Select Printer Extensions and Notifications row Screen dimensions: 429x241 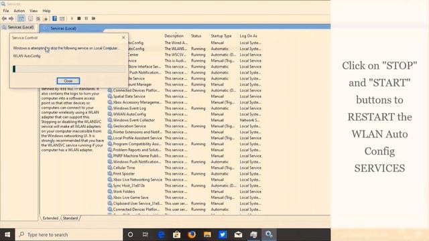(x=185, y=132)
